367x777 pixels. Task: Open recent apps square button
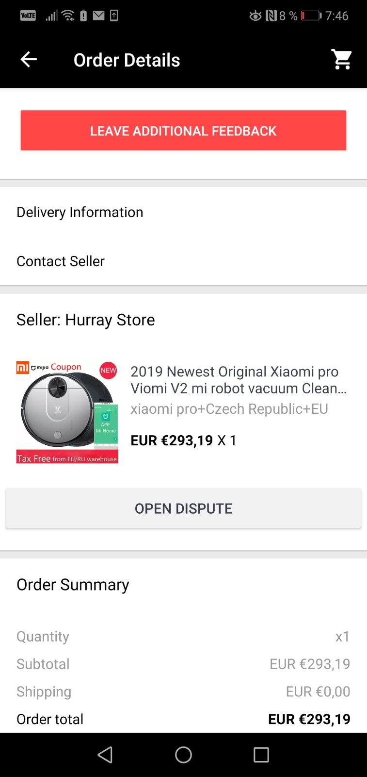(x=261, y=755)
